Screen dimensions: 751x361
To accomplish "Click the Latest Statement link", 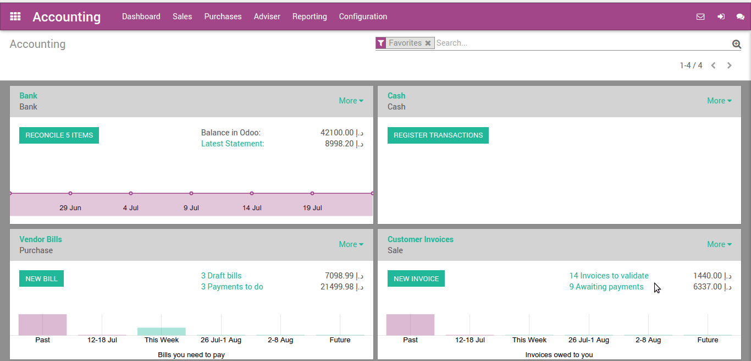I will (232, 143).
